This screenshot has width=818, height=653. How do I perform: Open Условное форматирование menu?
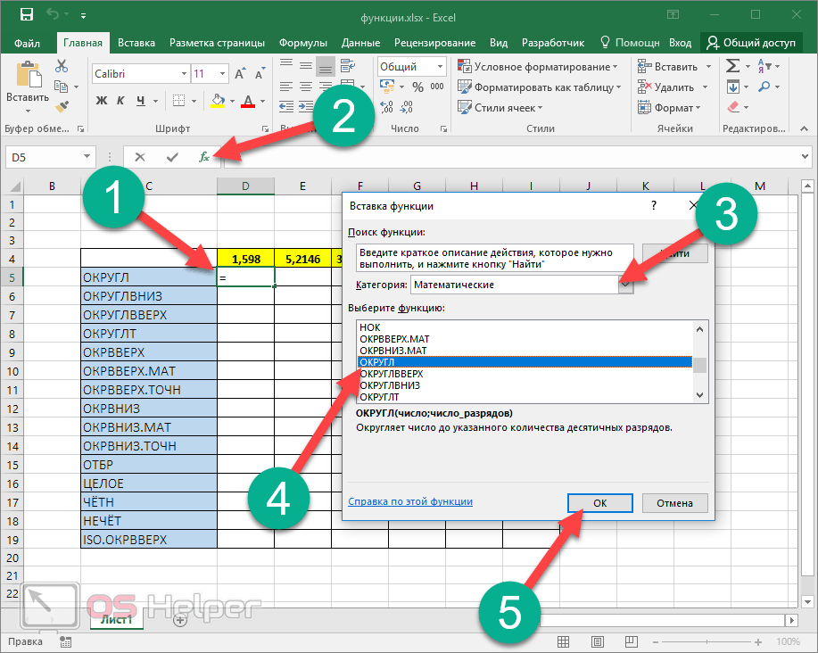(x=537, y=67)
